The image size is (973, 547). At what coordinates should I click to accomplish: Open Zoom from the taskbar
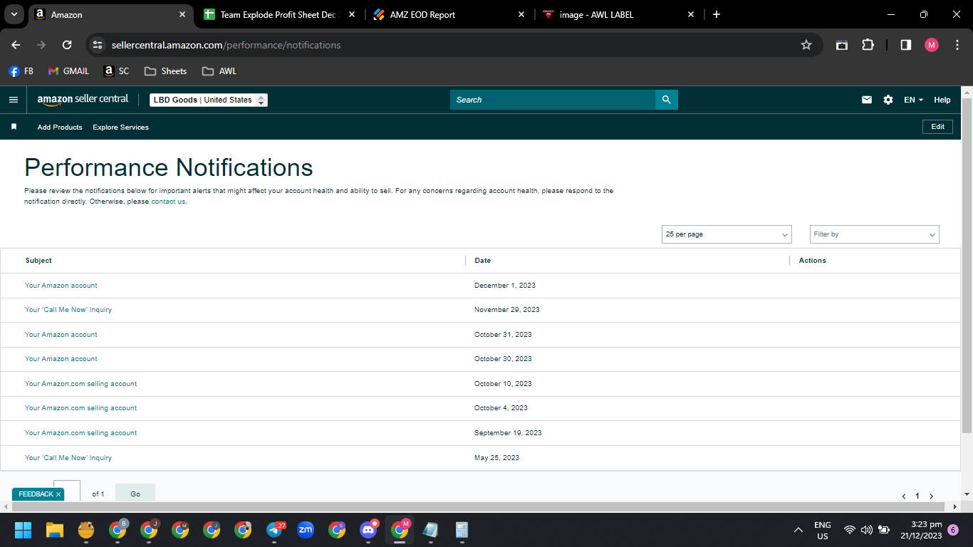click(306, 530)
